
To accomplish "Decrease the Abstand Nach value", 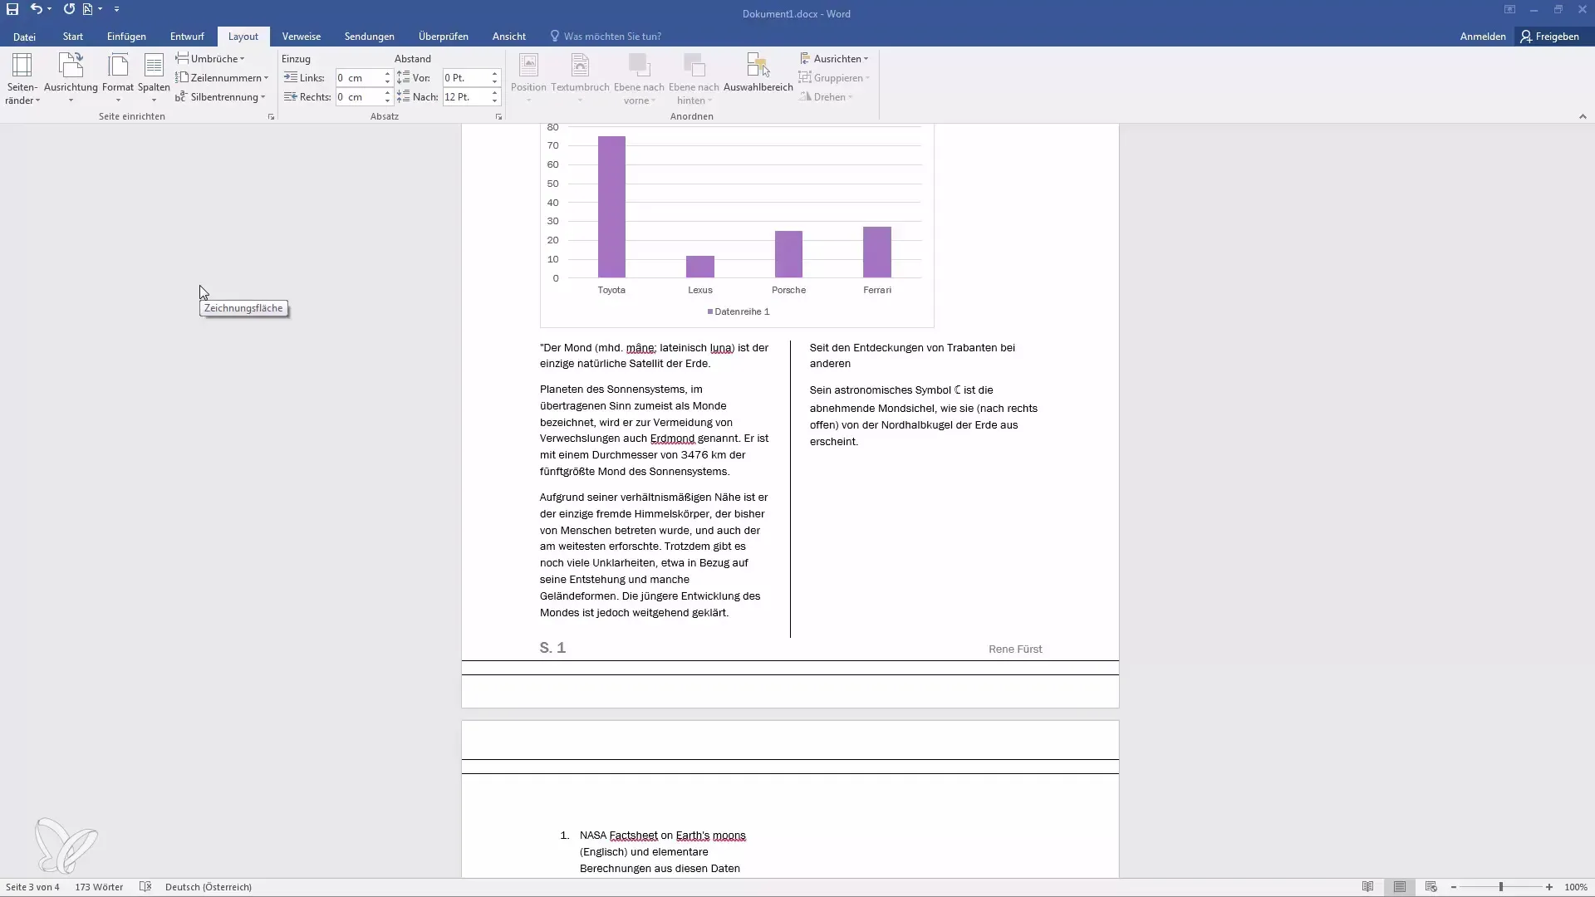I will coord(494,101).
